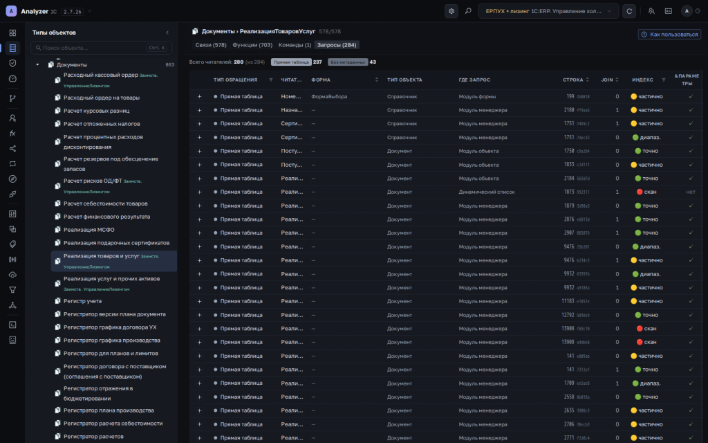The image size is (708, 443).
Task: Open the compass icon in sidebar
Action: [x=12, y=179]
